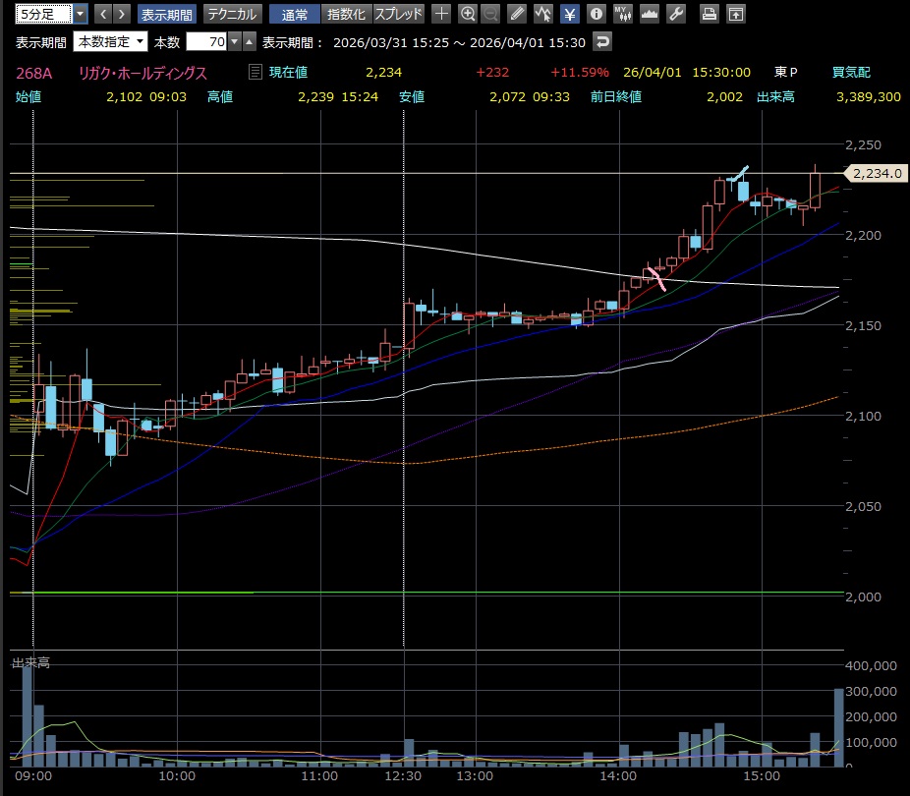This screenshot has width=910, height=796.
Task: Open stock memo icon beside company name
Action: [256, 73]
